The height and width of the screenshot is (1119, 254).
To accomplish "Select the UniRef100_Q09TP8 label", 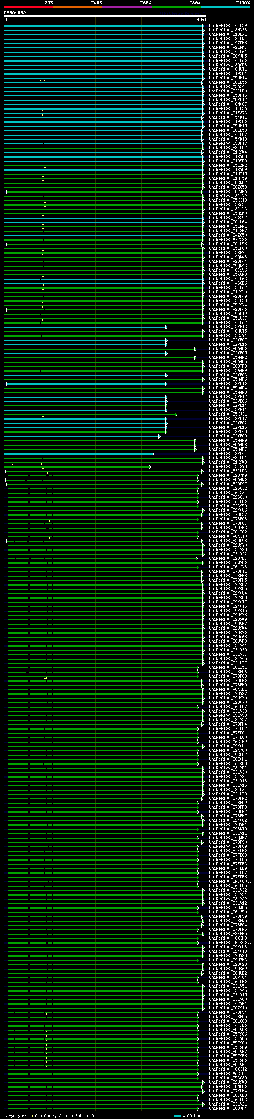I will coord(228,366).
